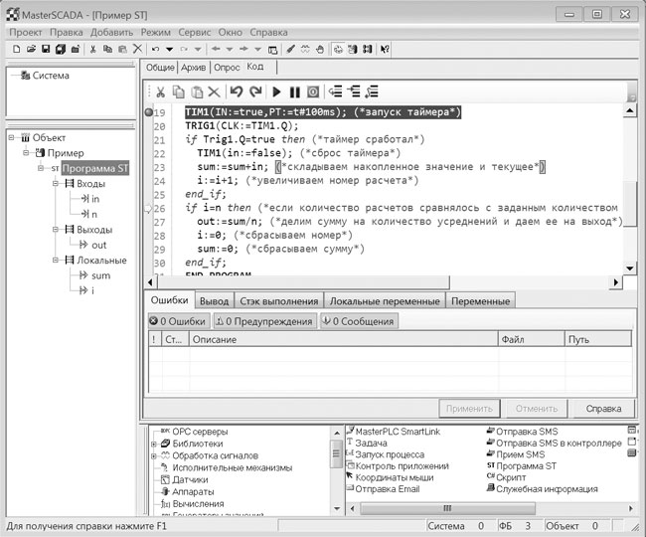Paste code using editor toolbar icon
The width and height of the screenshot is (646, 537).
click(x=197, y=91)
